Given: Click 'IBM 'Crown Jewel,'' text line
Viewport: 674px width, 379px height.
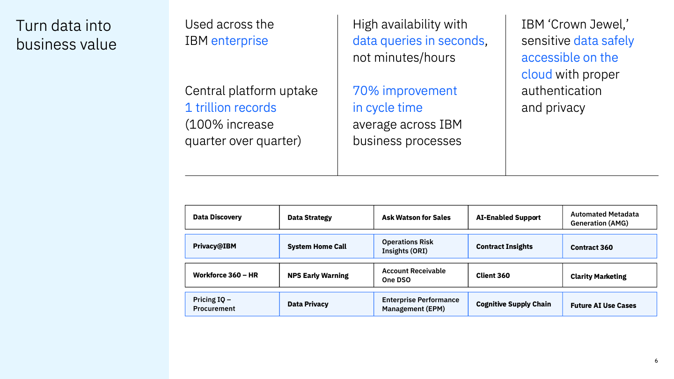Looking at the screenshot, I should point(575,24).
